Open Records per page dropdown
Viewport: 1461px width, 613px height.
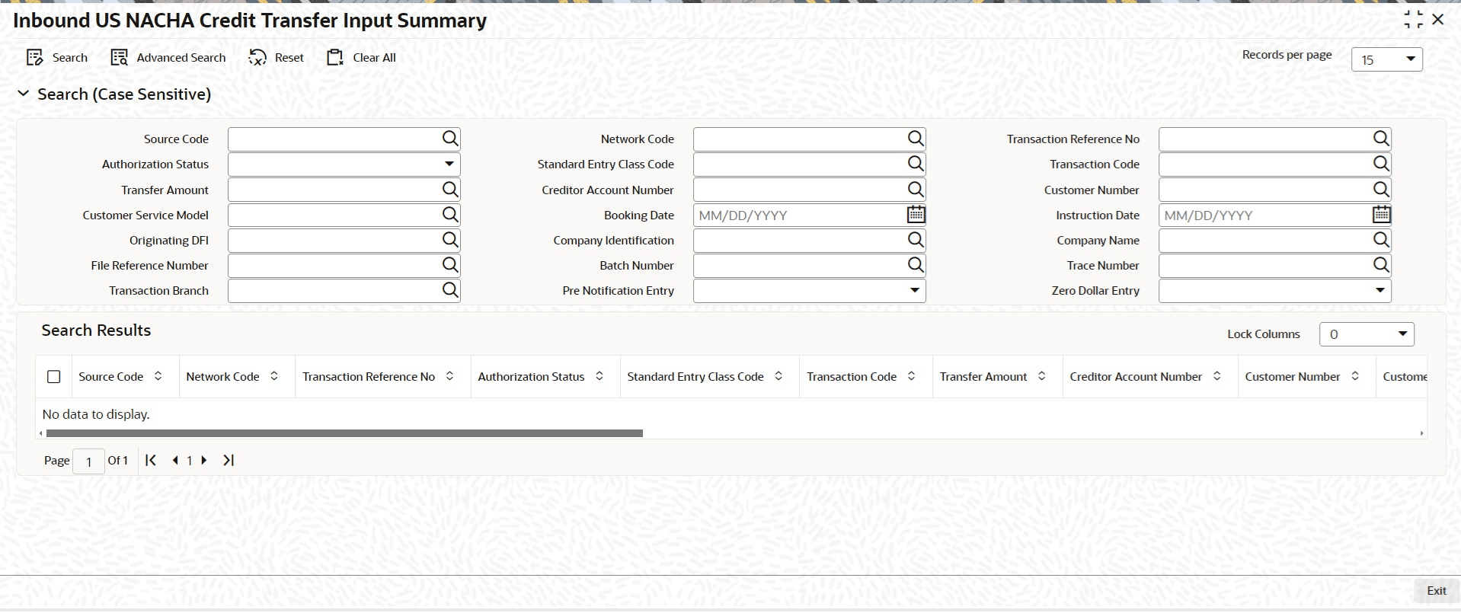click(x=1386, y=59)
